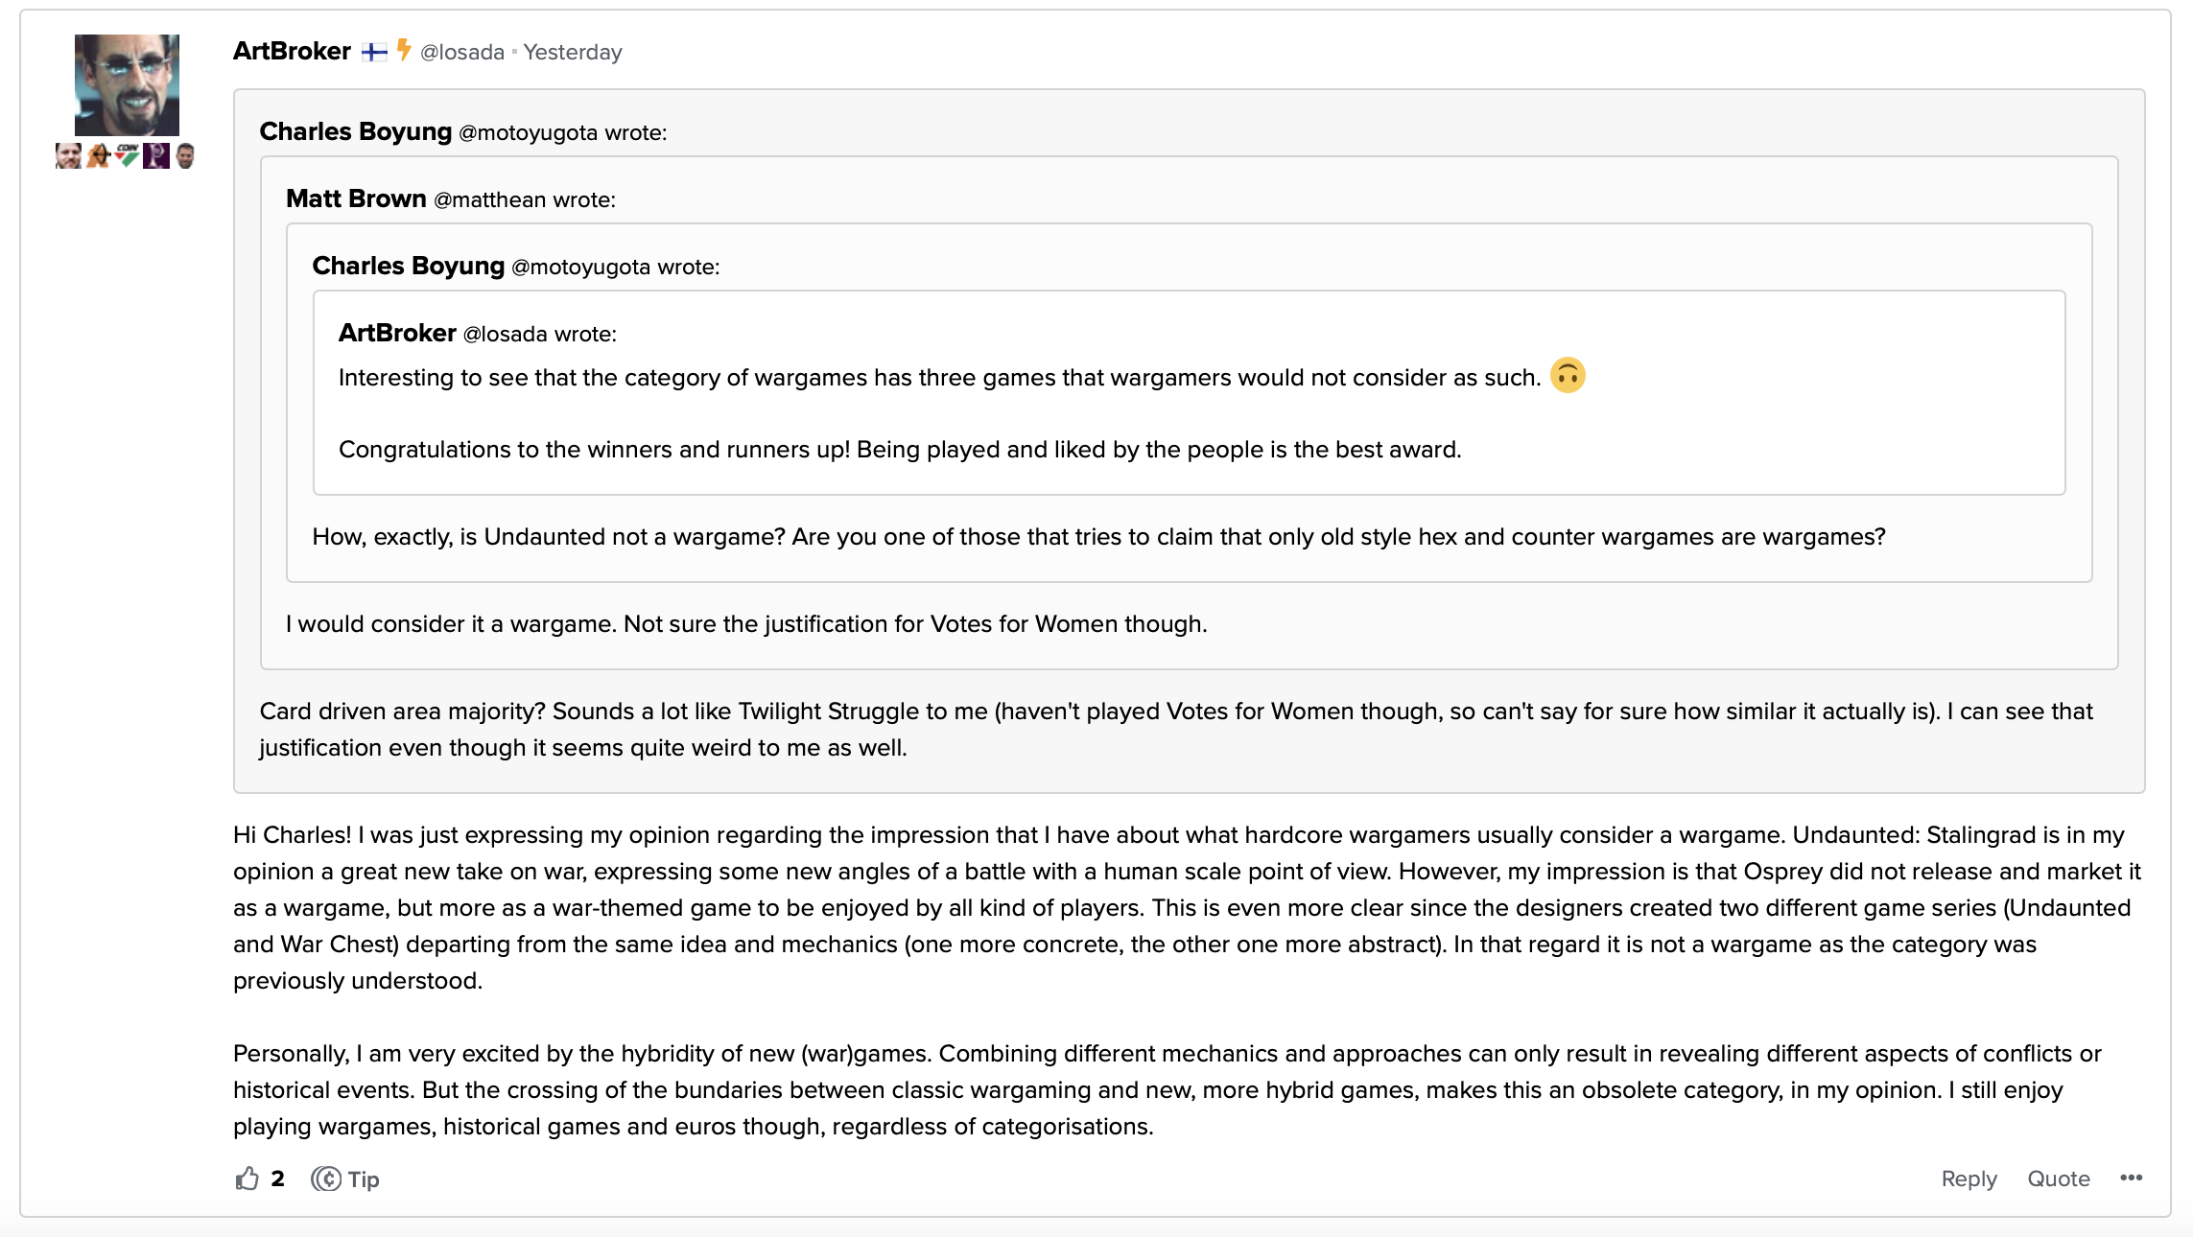This screenshot has height=1237, width=2193.
Task: Click the Matt Brown quoted author name
Action: coord(356,198)
